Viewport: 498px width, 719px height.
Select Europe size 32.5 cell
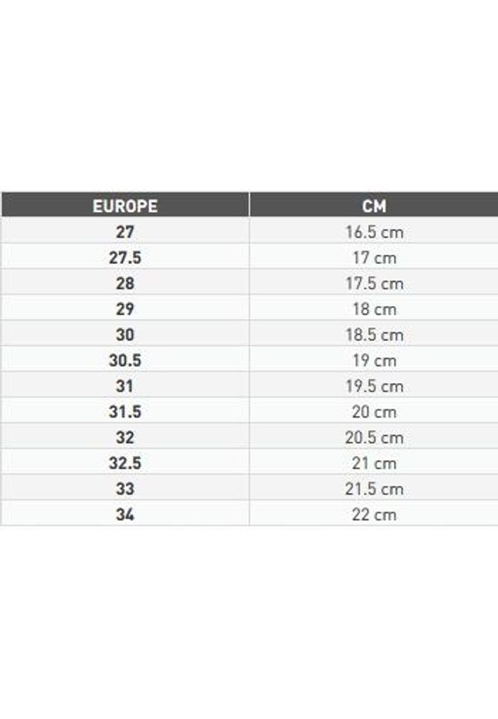point(125,463)
